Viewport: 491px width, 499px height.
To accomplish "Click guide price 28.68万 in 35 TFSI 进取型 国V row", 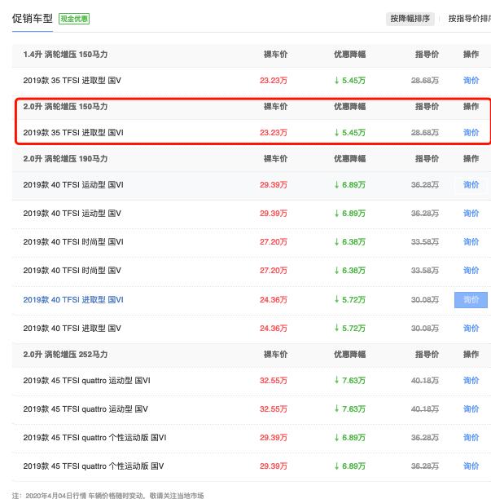I will click(x=425, y=81).
